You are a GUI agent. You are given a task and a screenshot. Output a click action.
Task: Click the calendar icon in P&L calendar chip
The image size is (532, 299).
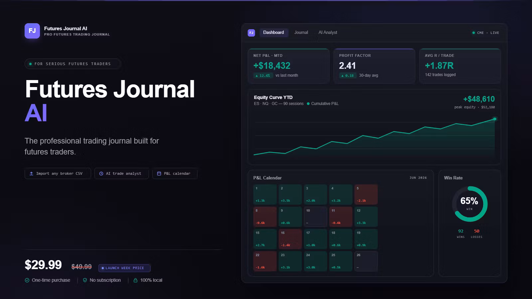(x=159, y=173)
